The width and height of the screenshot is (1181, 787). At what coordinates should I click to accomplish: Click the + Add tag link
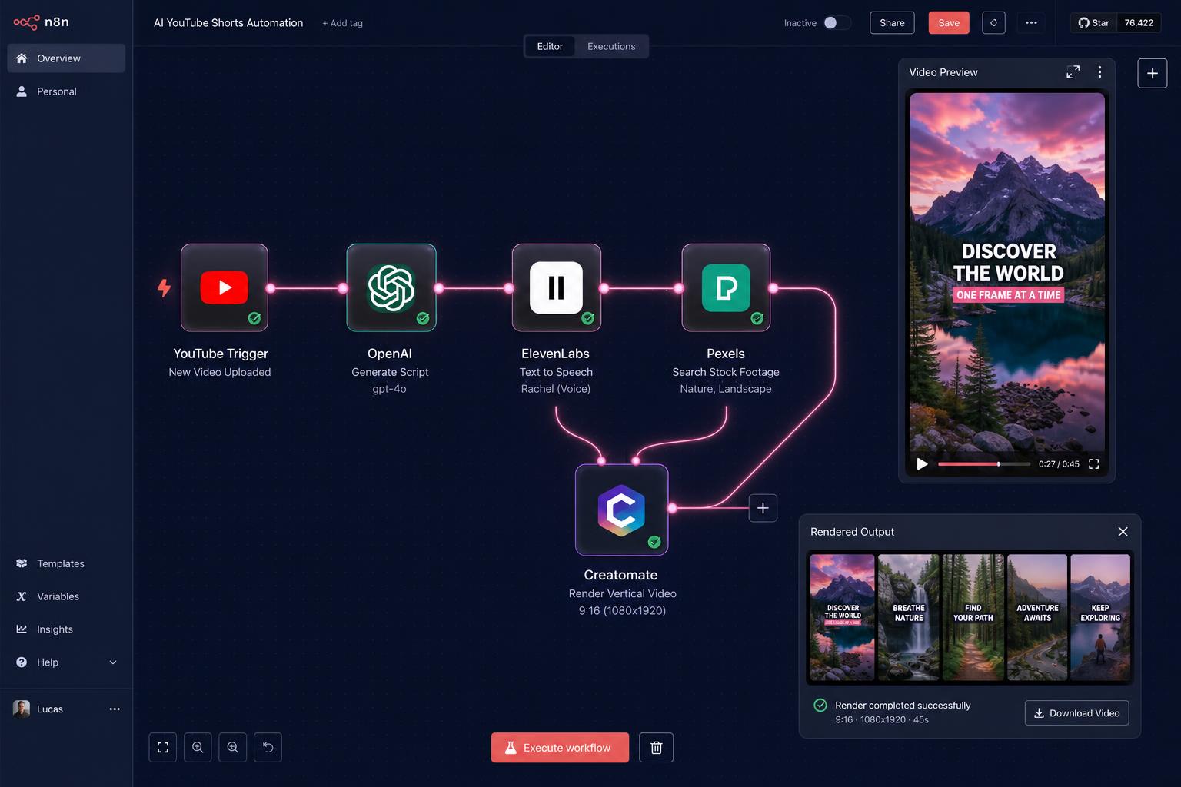tap(342, 23)
